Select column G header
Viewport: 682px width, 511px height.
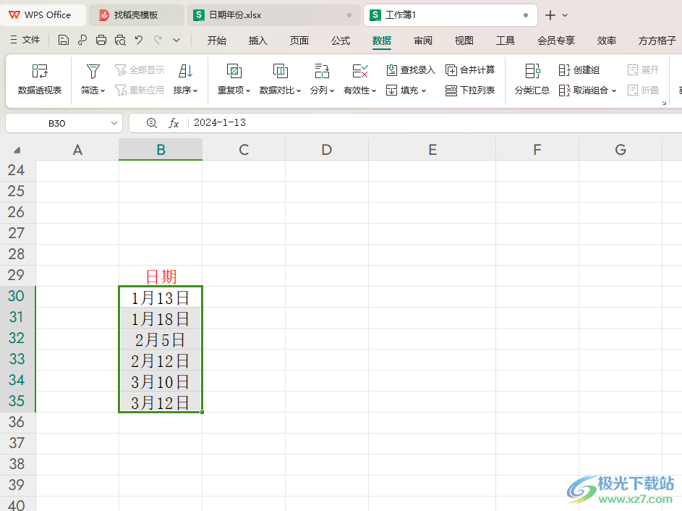tap(621, 150)
